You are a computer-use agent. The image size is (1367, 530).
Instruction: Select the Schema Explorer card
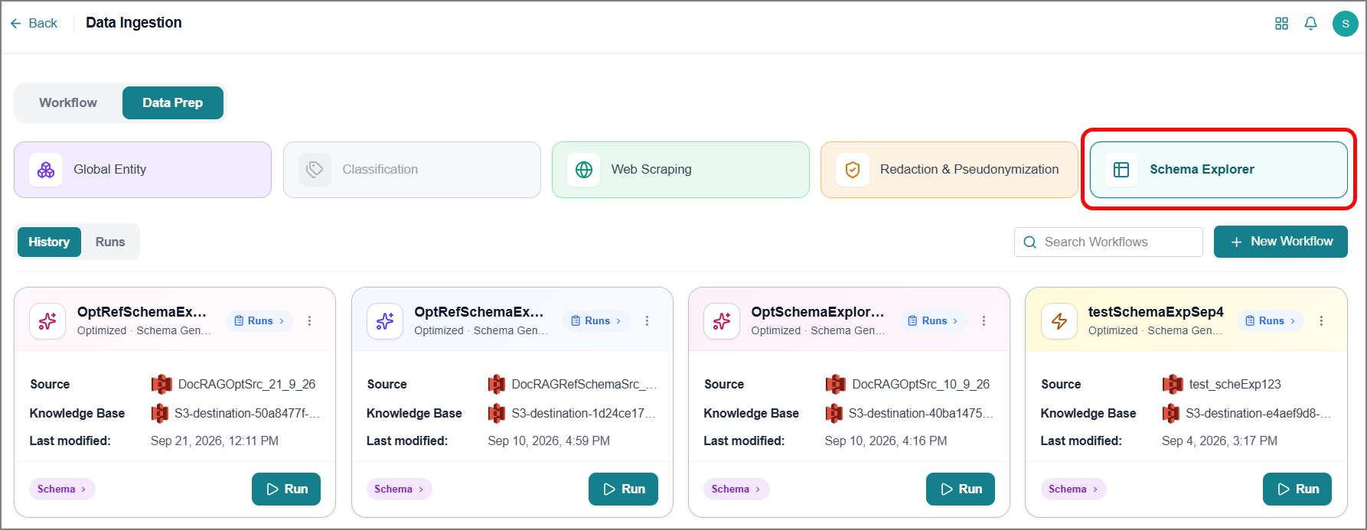click(x=1219, y=170)
